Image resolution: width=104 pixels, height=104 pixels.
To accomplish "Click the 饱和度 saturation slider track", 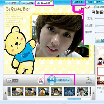I will coord(99,32).
